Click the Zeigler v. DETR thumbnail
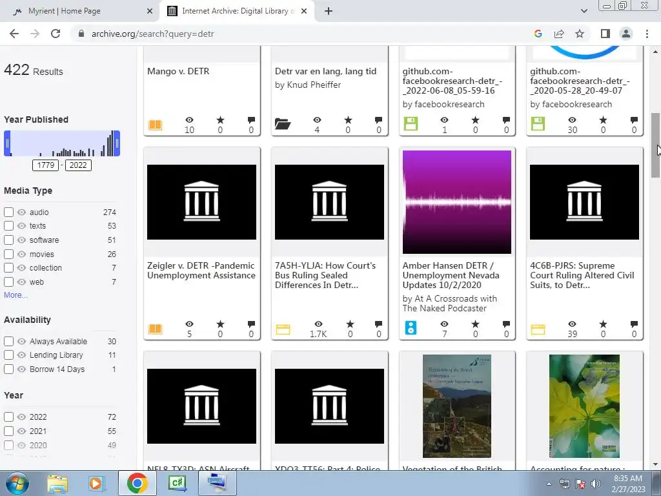 coord(201,202)
